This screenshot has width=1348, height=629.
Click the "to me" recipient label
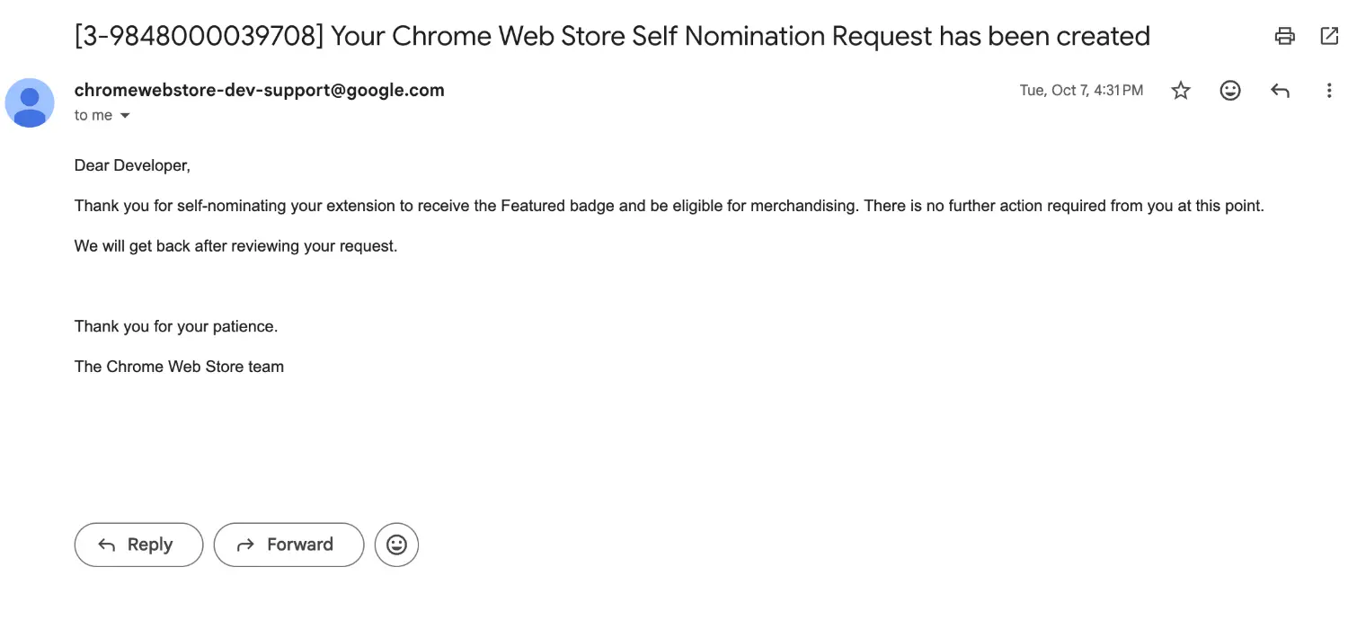pos(93,116)
